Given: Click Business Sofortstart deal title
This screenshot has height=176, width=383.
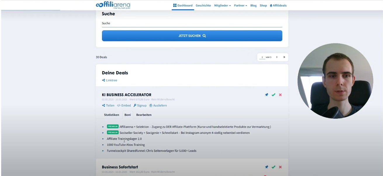Looking at the screenshot, I should [120, 167].
